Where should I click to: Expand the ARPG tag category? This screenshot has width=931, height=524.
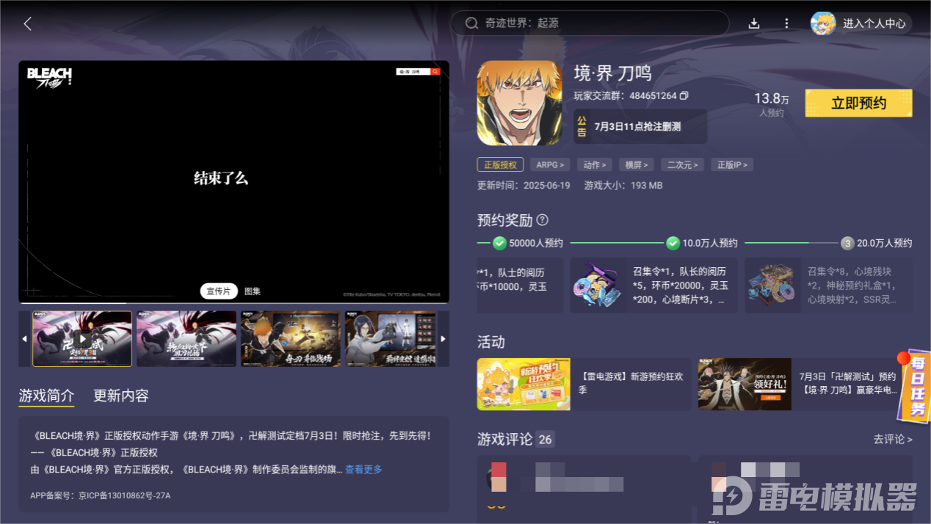click(x=549, y=164)
